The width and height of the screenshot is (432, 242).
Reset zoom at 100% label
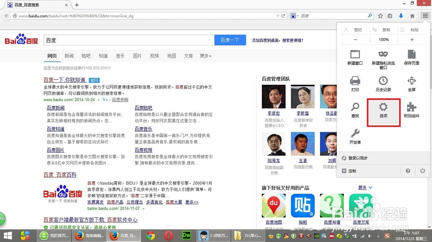click(384, 40)
